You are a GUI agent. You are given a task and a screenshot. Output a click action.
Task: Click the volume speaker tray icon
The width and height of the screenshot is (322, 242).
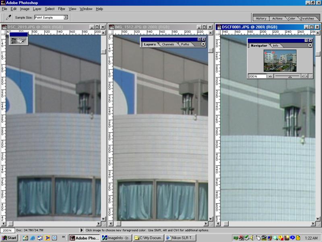(x=252, y=238)
